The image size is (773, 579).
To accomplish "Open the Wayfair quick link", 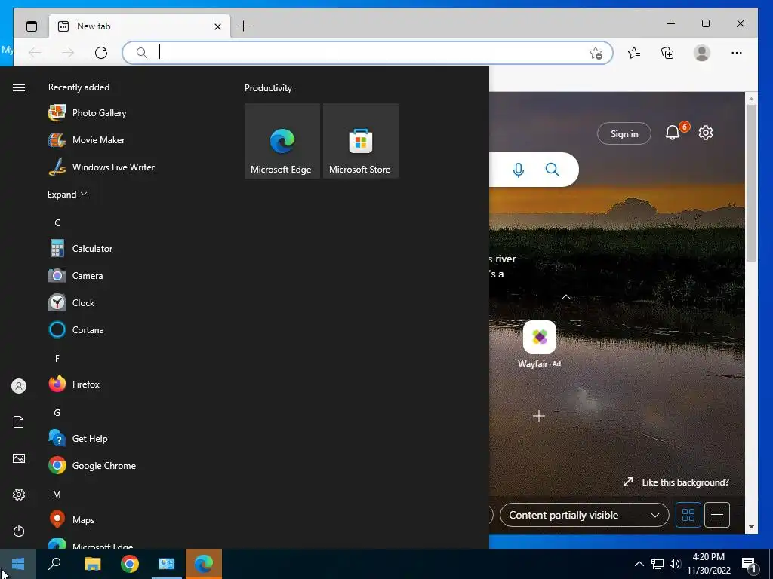I will tap(539, 345).
